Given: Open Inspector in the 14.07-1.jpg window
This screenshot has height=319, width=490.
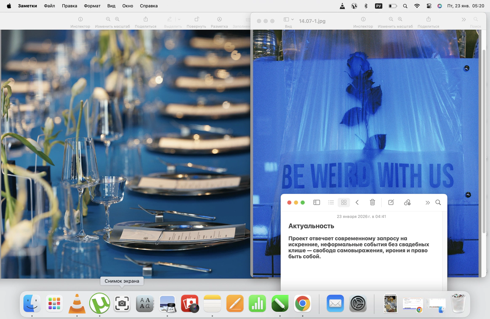Looking at the screenshot, I should tap(363, 19).
